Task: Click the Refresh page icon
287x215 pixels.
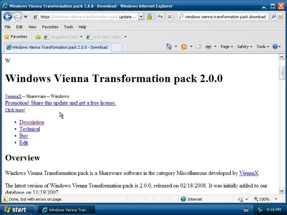Action: click(160, 17)
